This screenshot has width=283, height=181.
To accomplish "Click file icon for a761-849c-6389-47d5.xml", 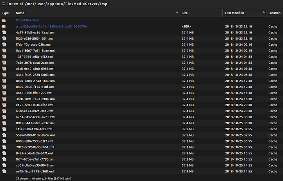I will 4,117.
